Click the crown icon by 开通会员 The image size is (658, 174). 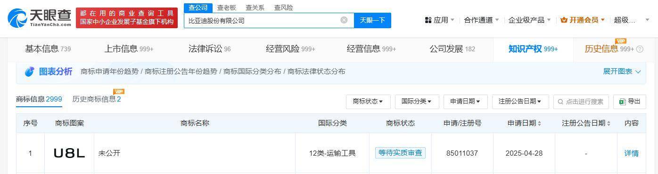[564, 20]
